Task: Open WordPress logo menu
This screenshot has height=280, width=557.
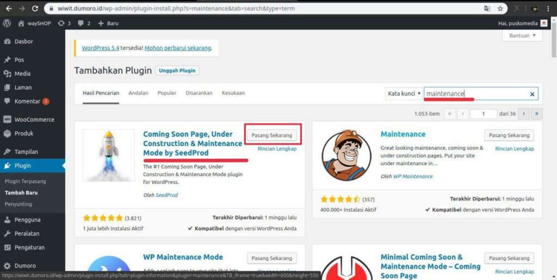Action: tap(7, 23)
